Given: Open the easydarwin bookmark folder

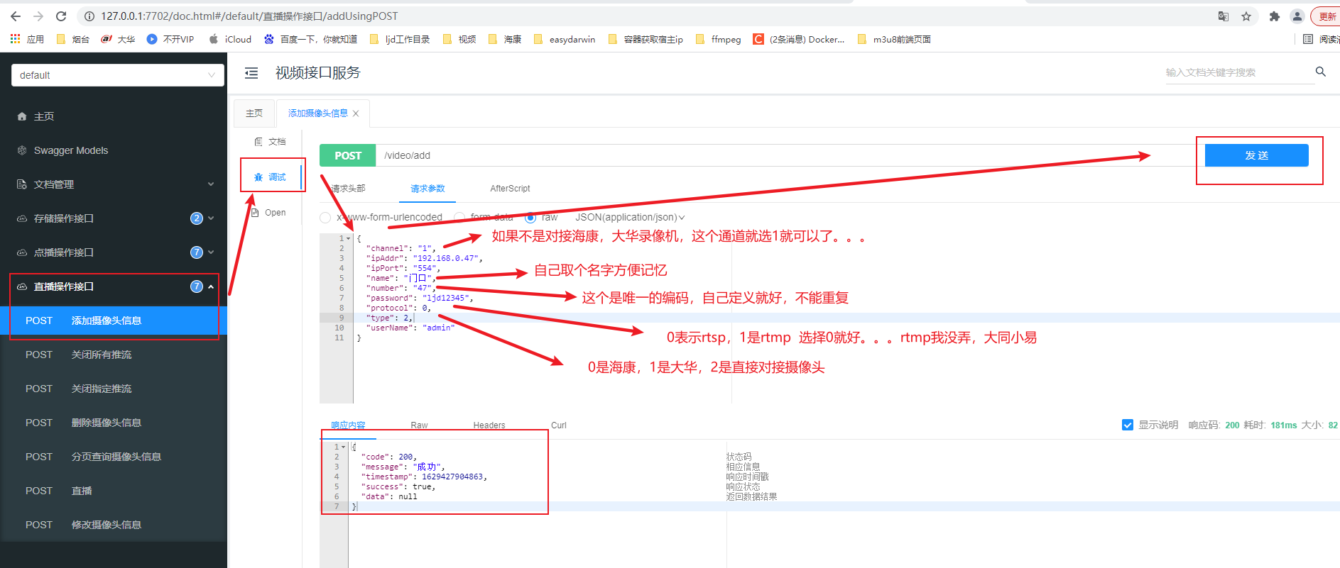Looking at the screenshot, I should pos(564,39).
